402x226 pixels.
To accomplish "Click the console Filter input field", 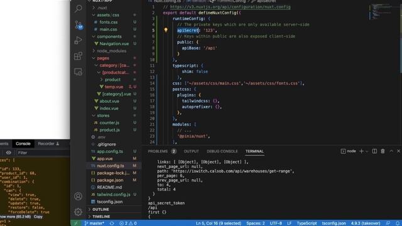I will click(x=43, y=153).
